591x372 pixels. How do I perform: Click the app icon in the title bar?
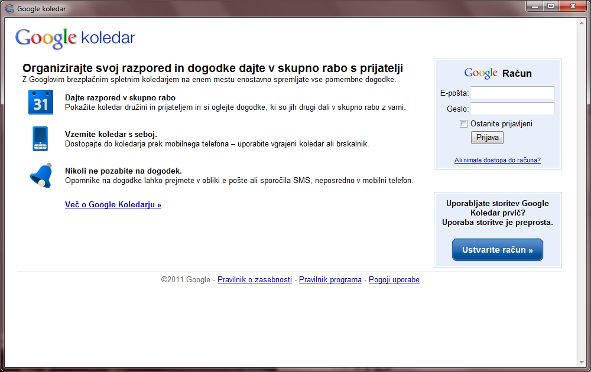[x=9, y=9]
